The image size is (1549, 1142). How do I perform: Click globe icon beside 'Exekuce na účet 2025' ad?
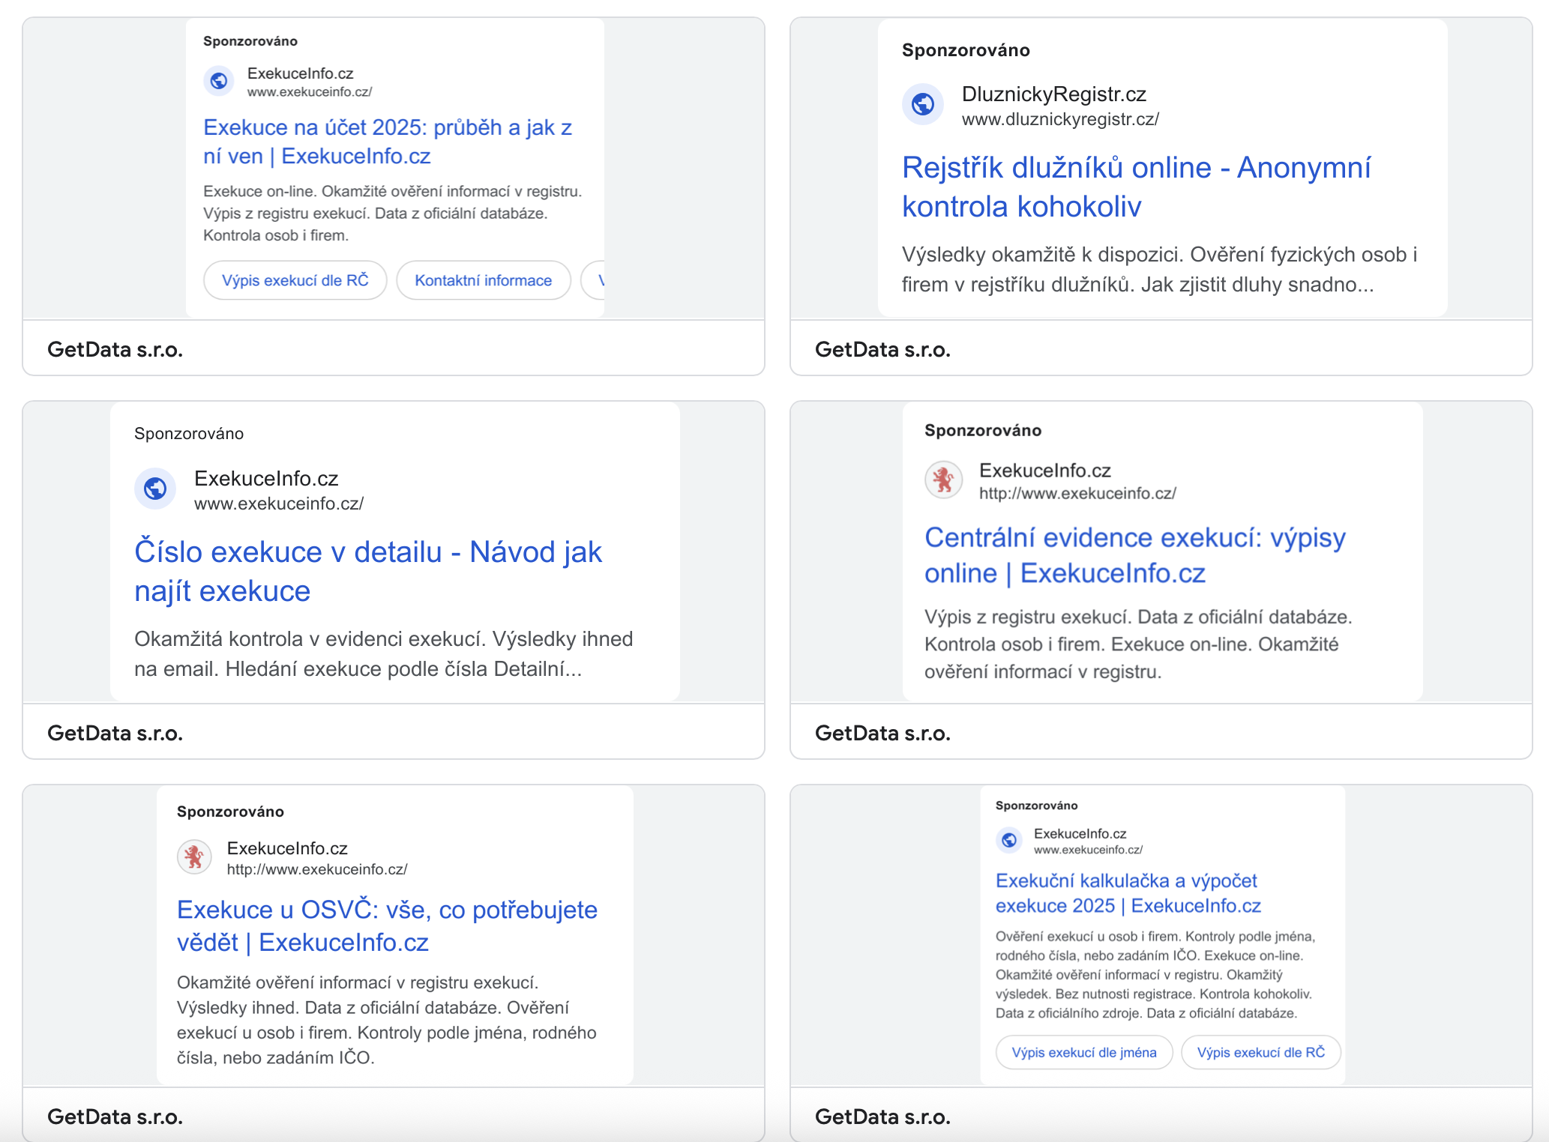tap(219, 80)
